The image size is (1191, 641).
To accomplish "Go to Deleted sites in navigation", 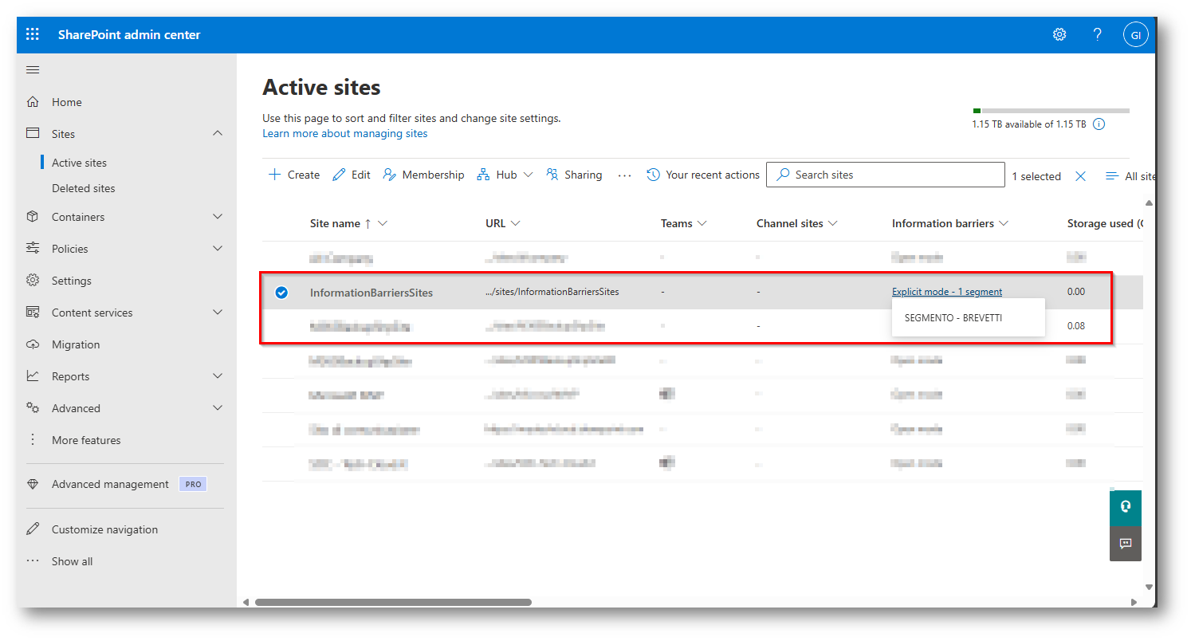I will 83,188.
